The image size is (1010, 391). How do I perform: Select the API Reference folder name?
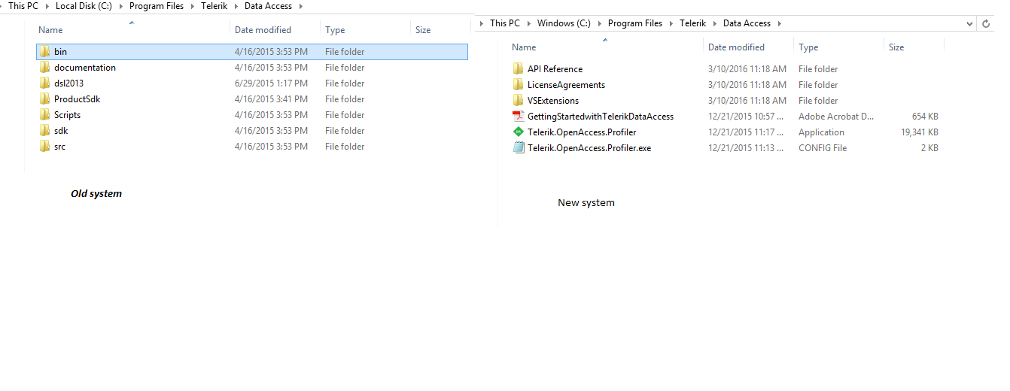click(555, 69)
